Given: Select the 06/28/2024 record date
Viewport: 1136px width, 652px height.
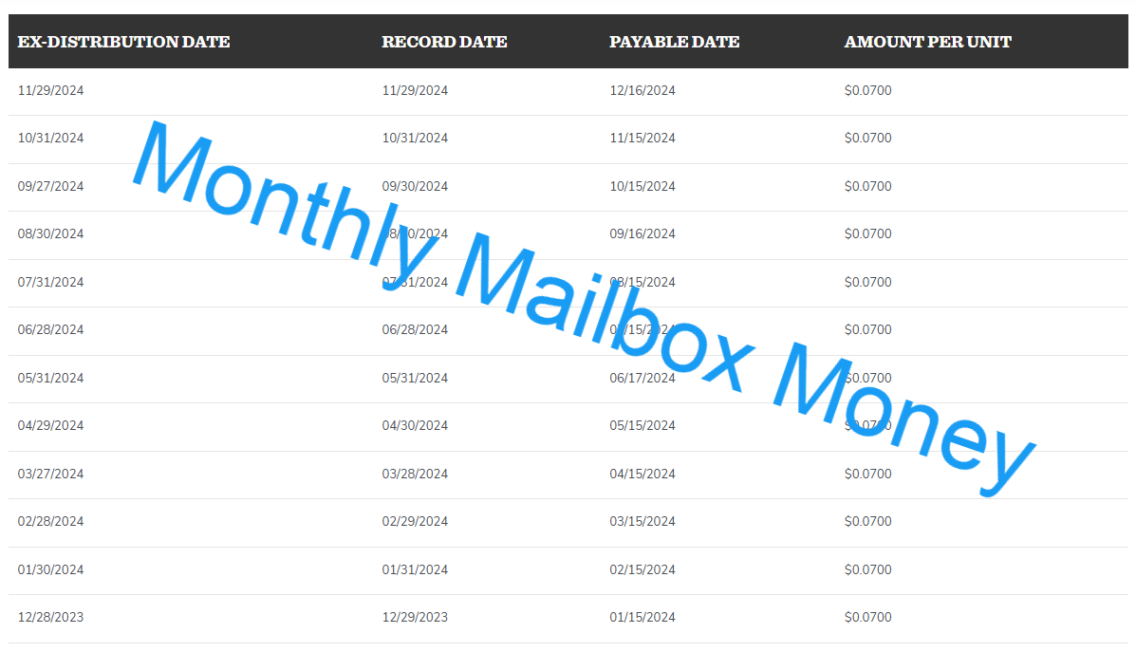Looking at the screenshot, I should click(415, 329).
